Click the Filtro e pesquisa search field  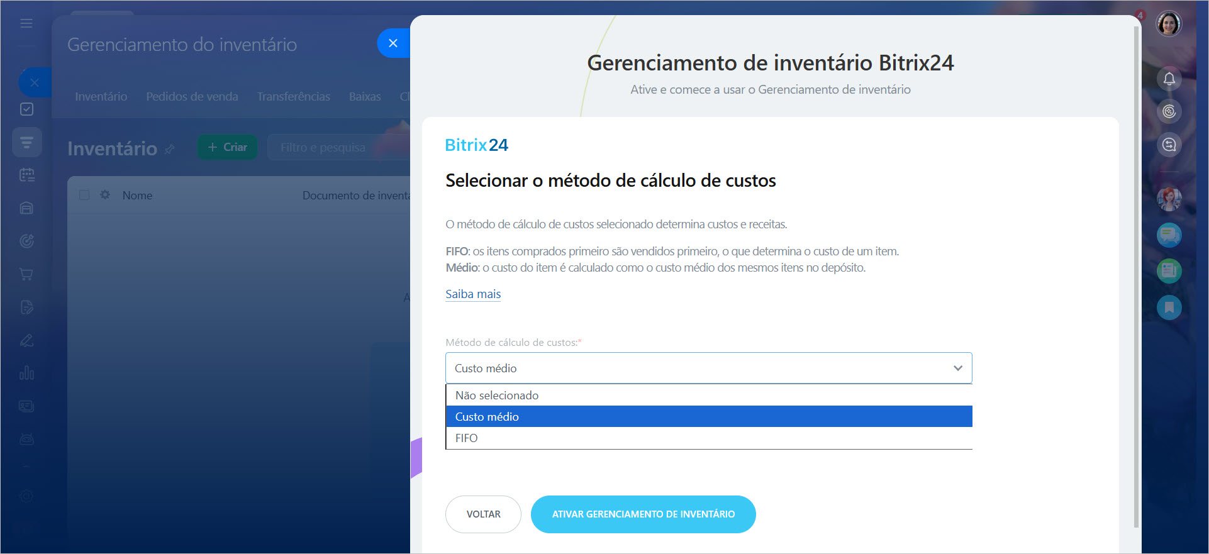[x=340, y=147]
